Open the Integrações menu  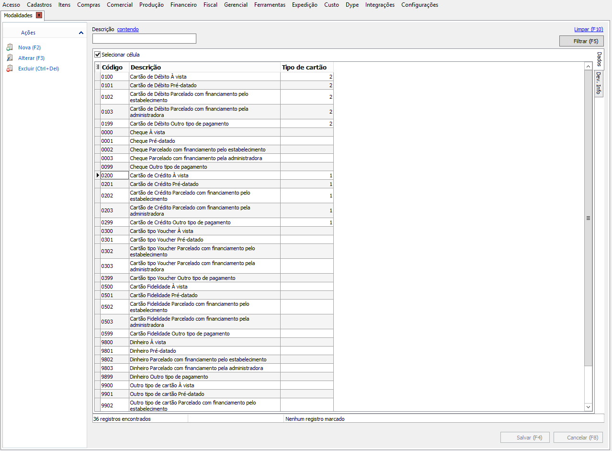click(380, 5)
